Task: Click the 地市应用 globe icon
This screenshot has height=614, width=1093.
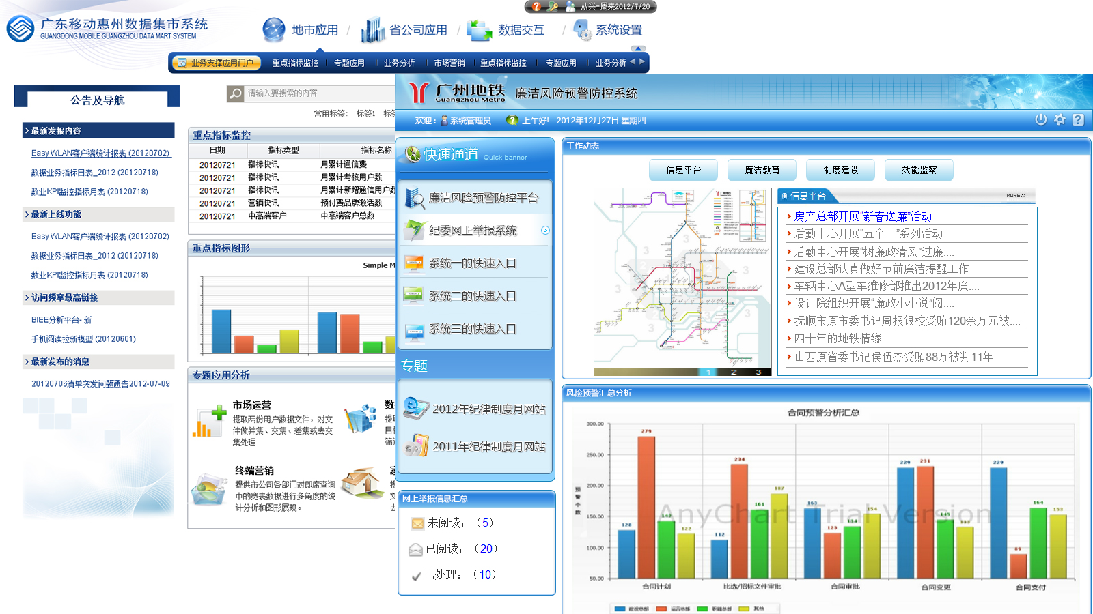Action: (274, 30)
